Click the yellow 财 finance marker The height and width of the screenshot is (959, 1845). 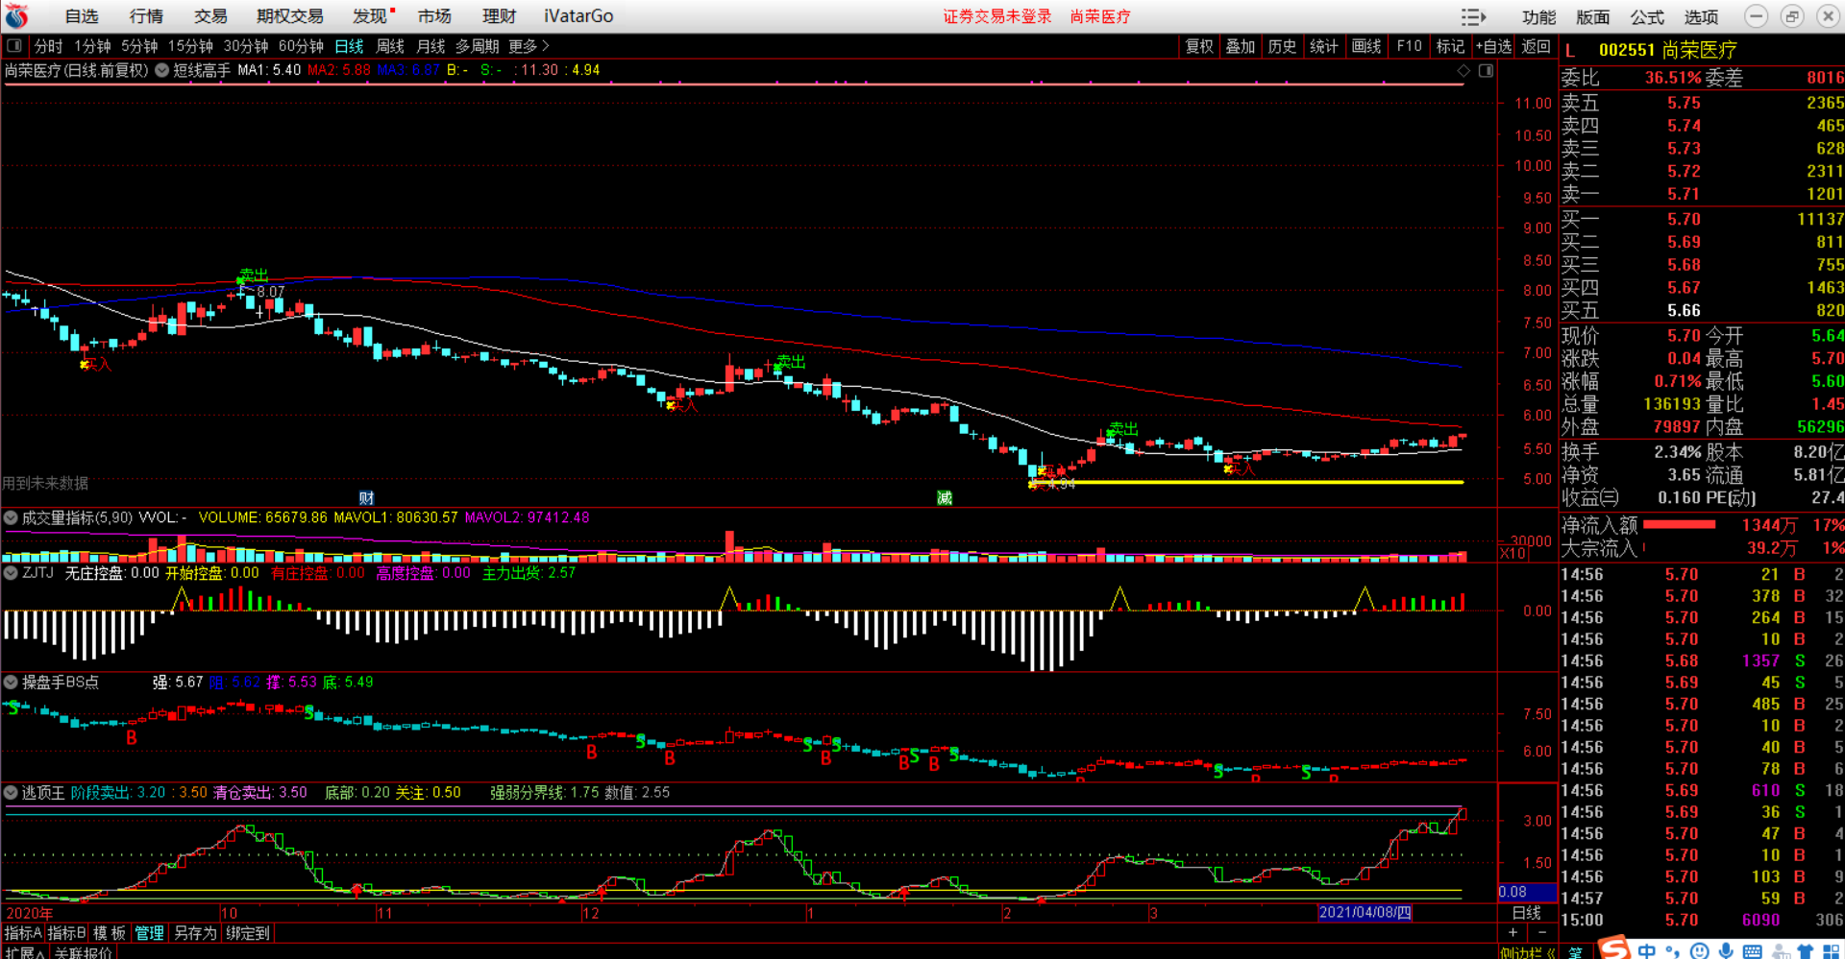point(366,497)
